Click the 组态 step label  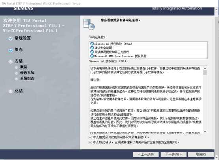(x=19, y=49)
